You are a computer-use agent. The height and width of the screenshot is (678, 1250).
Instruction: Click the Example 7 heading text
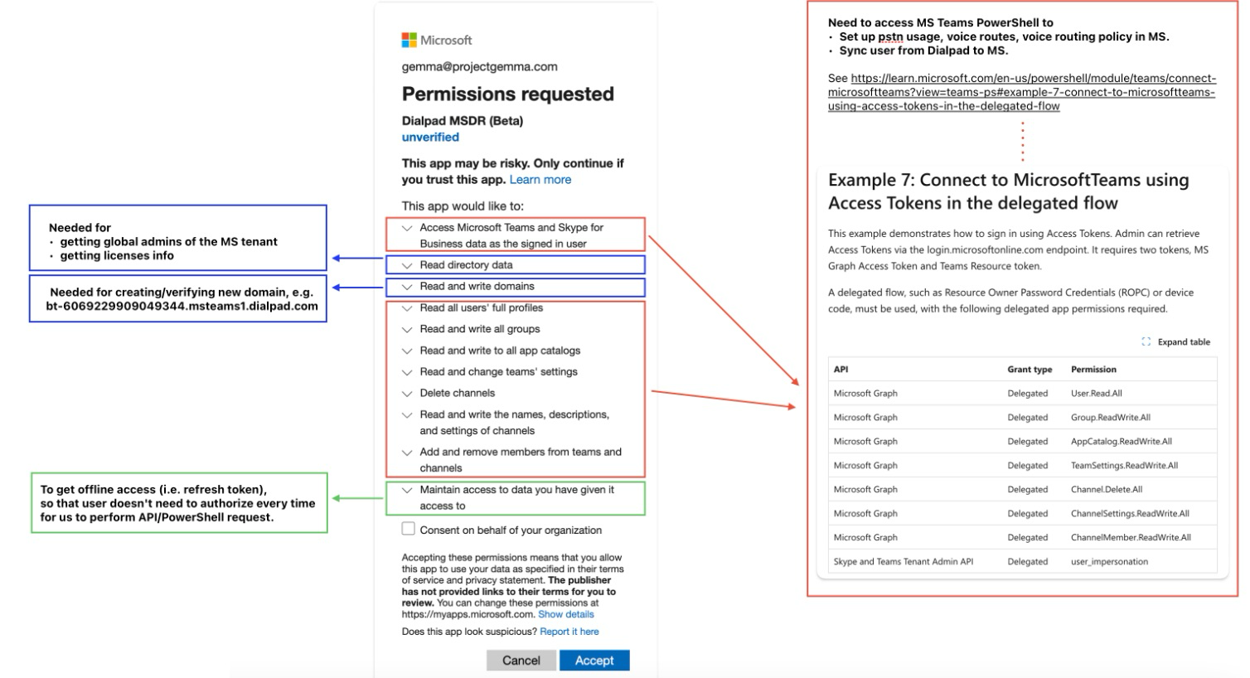pos(1008,191)
